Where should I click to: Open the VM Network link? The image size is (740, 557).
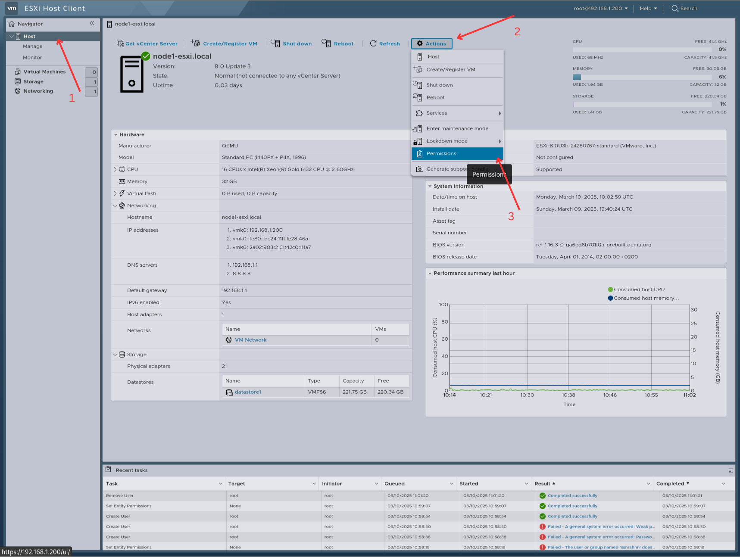click(250, 340)
